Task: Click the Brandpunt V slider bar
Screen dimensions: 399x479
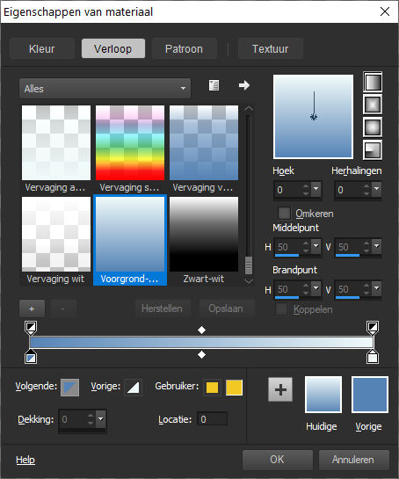Action: [358, 297]
